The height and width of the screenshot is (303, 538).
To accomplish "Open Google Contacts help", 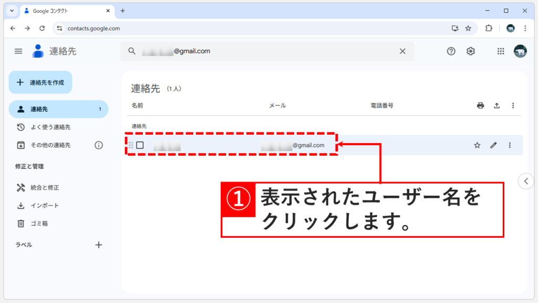I will tap(451, 51).
